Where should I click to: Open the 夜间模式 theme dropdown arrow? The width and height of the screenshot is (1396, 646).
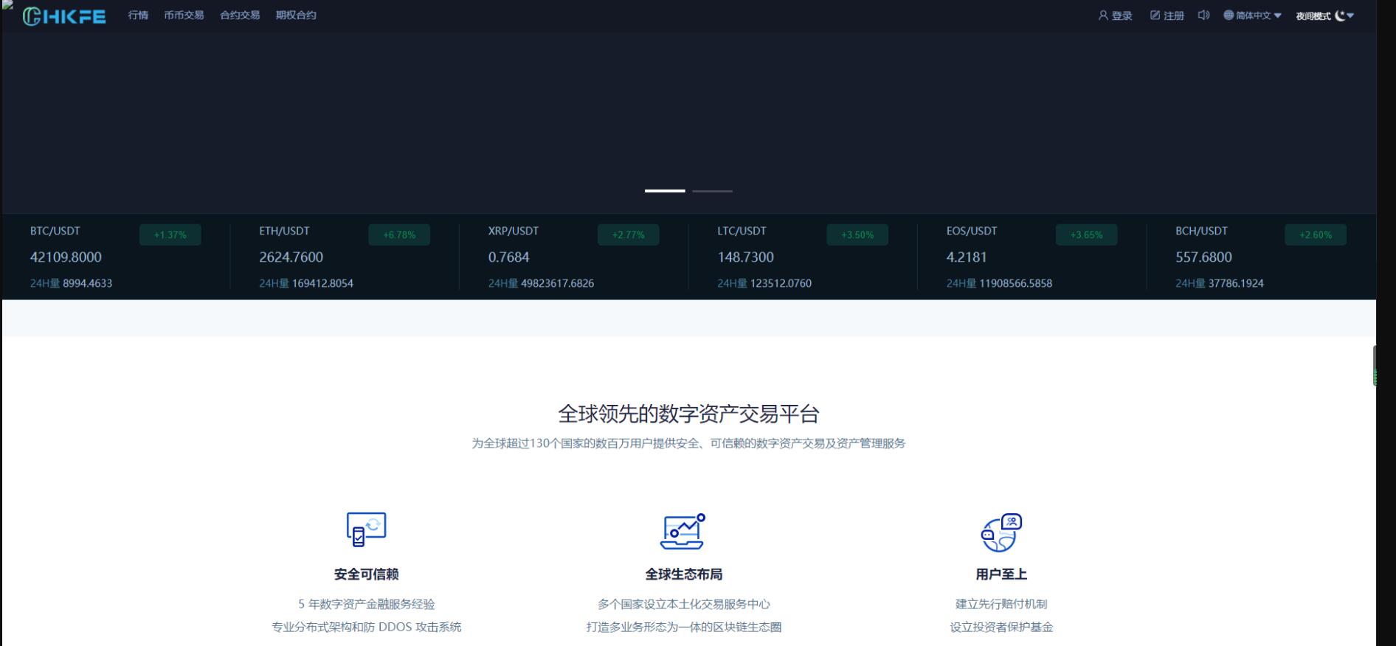tap(1350, 15)
